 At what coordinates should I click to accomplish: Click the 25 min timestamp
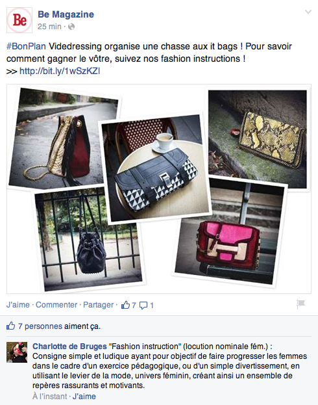pyautogui.click(x=49, y=27)
